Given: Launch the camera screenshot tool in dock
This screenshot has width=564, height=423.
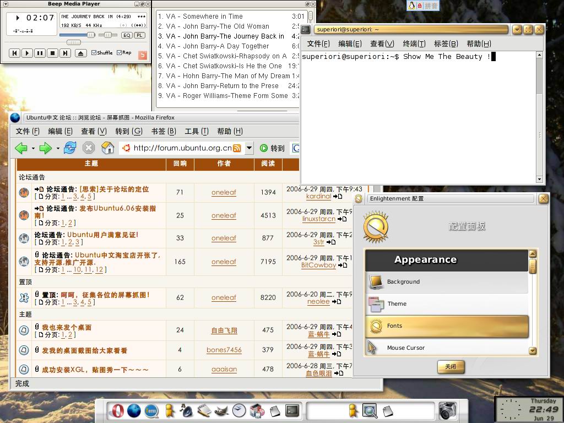Looking at the screenshot, I should pos(448,410).
